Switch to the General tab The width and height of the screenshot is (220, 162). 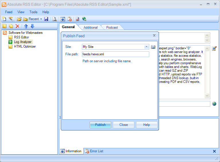(68, 27)
